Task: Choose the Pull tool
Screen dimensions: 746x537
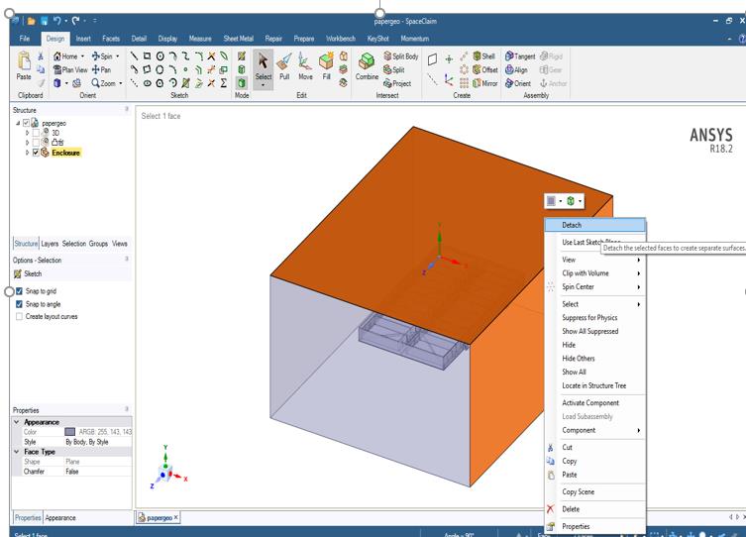Action: (x=284, y=66)
